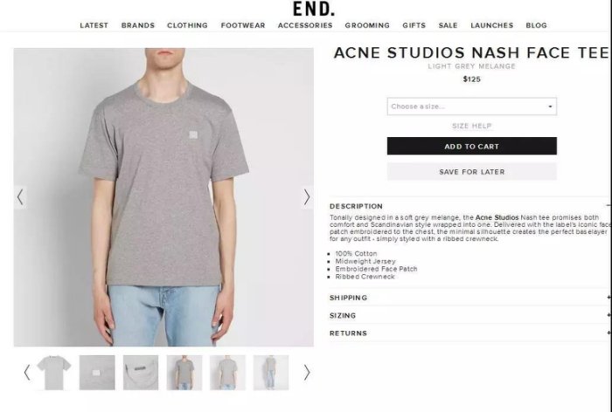Expand the Sizing section
Image resolution: width=612 pixels, height=412 pixels.
click(x=470, y=315)
